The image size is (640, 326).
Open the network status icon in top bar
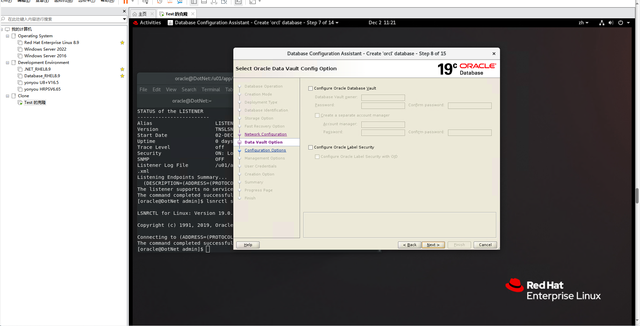[x=602, y=23]
